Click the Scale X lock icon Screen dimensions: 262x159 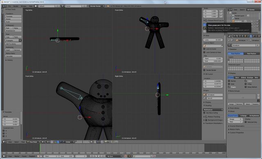click(x=221, y=11)
